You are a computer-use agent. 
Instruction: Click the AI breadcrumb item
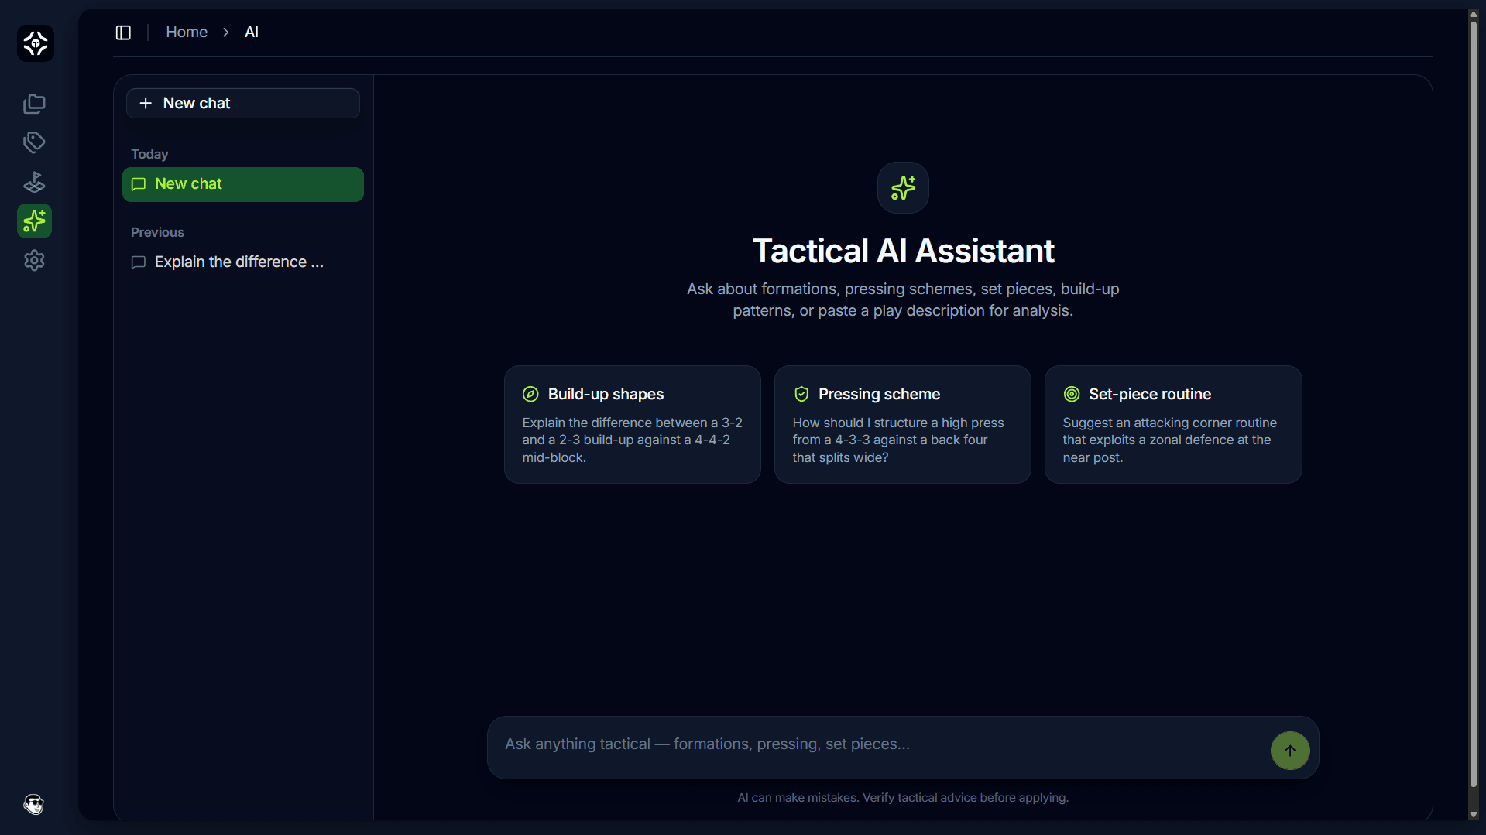pyautogui.click(x=252, y=33)
